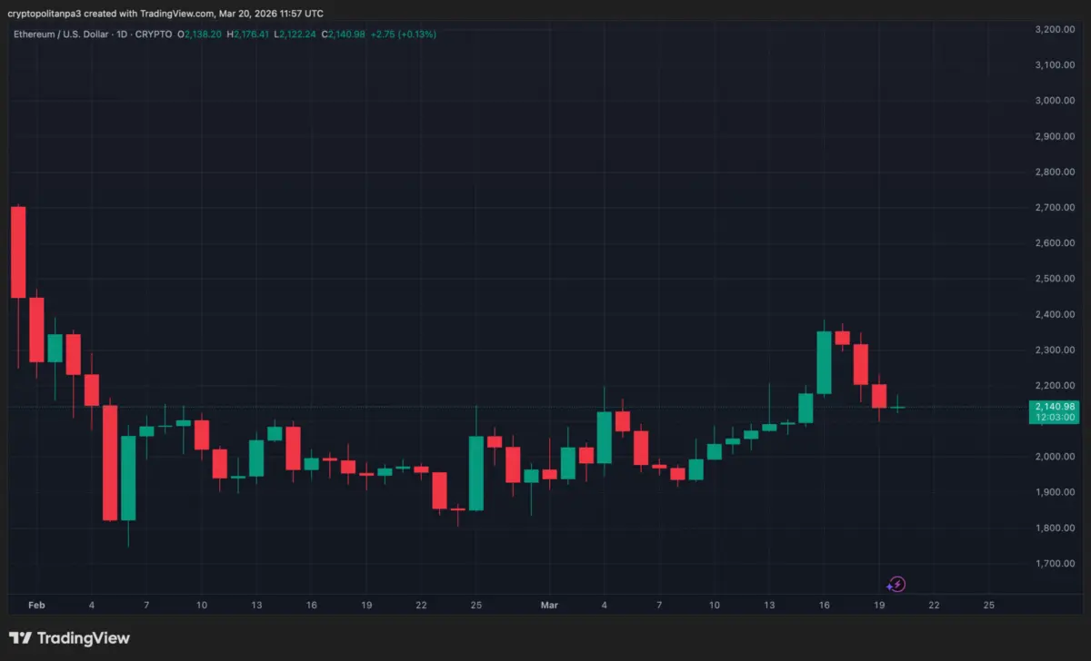Viewport: 1091px width, 661px height.
Task: Click the TradingView logo icon
Action: (x=21, y=638)
